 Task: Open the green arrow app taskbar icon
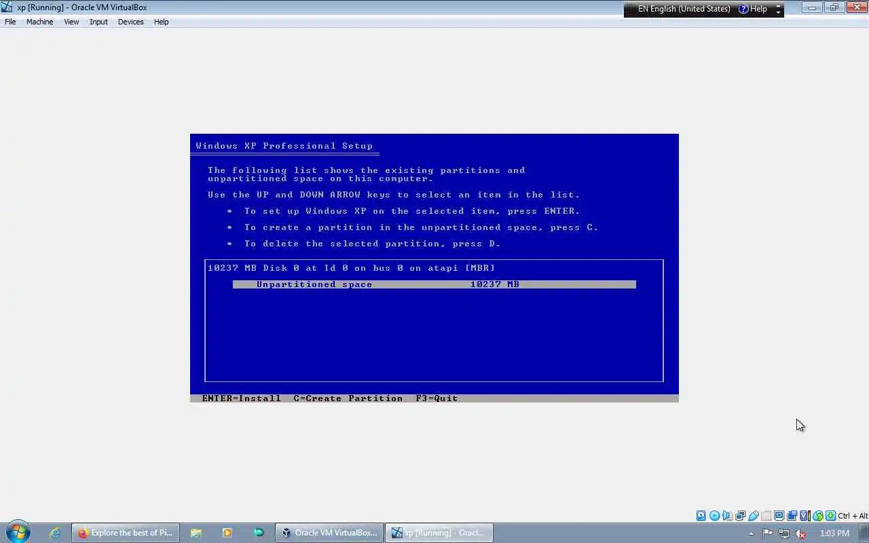259,533
